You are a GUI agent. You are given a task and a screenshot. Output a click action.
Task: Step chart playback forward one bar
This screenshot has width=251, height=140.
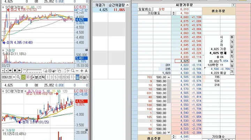6,71
